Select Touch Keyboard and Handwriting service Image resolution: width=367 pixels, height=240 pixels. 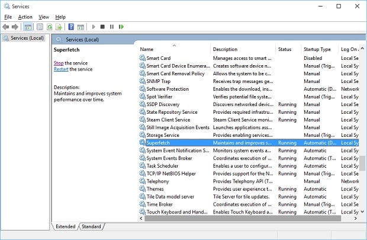(x=177, y=212)
